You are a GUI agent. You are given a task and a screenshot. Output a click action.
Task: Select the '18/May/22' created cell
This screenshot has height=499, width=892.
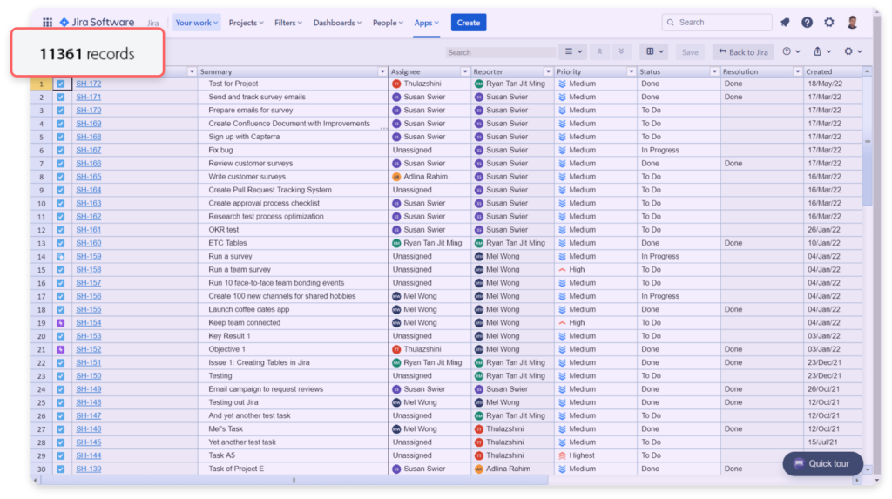pyautogui.click(x=833, y=84)
